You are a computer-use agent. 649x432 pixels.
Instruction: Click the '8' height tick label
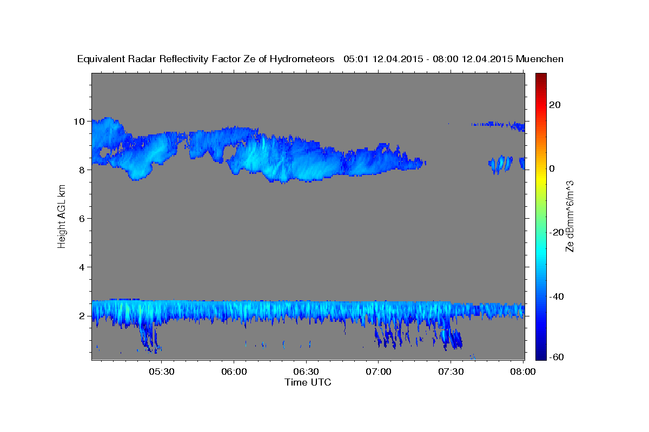[x=82, y=170]
